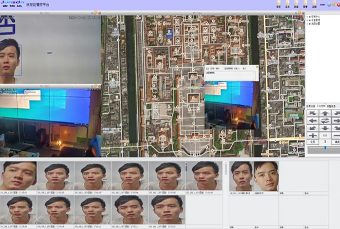Select the first captured face thumbnail
The width and height of the screenshot is (340, 229).
pyautogui.click(x=18, y=175)
